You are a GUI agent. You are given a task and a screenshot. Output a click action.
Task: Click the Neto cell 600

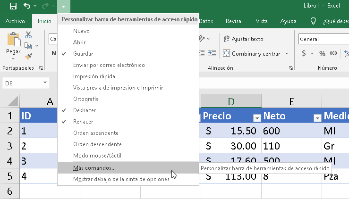point(291,131)
